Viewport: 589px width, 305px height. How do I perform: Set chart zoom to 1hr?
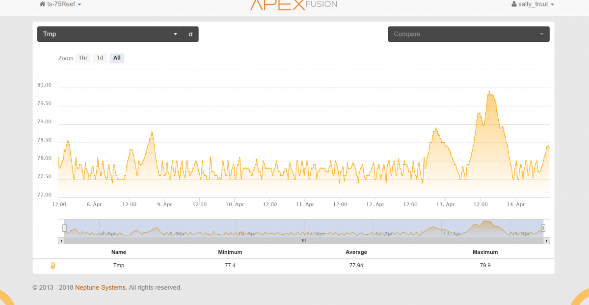click(x=83, y=58)
